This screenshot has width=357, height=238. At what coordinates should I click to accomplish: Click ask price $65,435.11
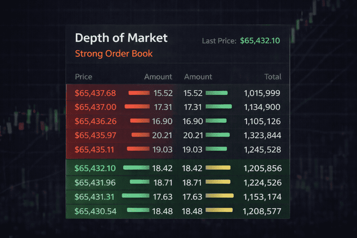[94, 150]
